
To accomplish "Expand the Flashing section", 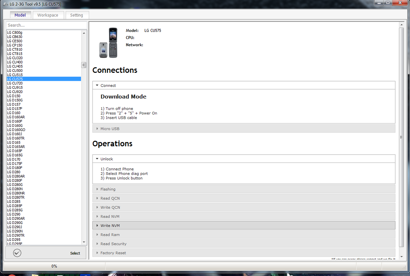I will point(244,189).
